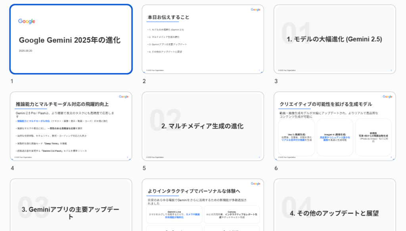The image size is (406, 231).
Task: Click slide number label 1 below first thumbnail
Action: [12, 81]
